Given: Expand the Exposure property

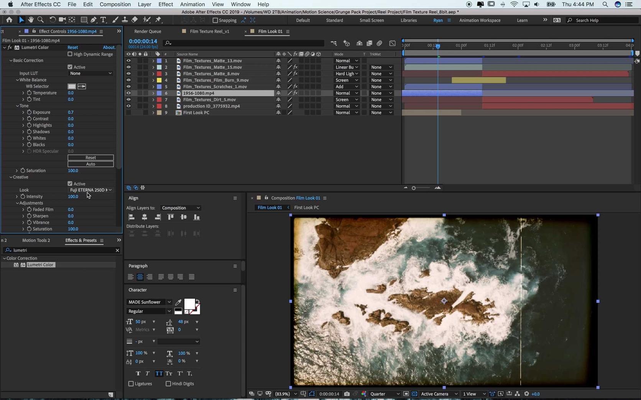Looking at the screenshot, I should tap(23, 112).
